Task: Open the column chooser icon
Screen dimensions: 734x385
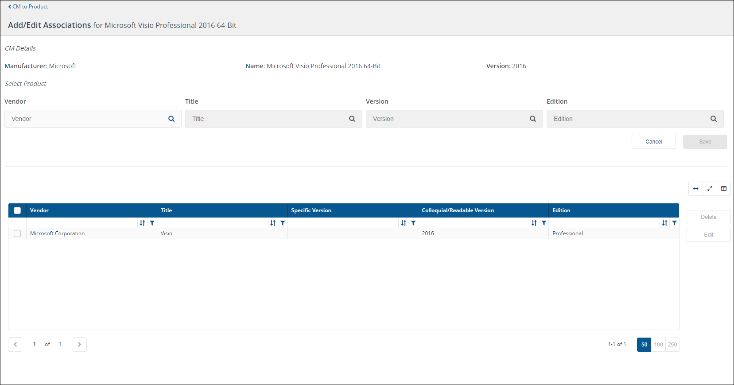Action: pyautogui.click(x=724, y=189)
